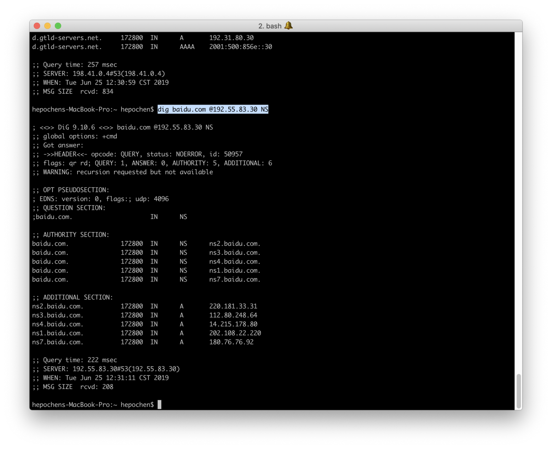This screenshot has width=552, height=449.
Task: Click 'SERVER: 198.41.0.4#53' line
Action: click(x=99, y=73)
